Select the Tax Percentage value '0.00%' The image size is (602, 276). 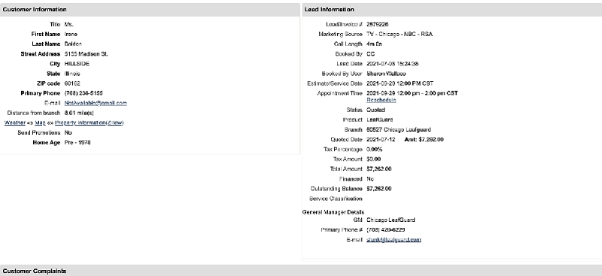coord(374,150)
